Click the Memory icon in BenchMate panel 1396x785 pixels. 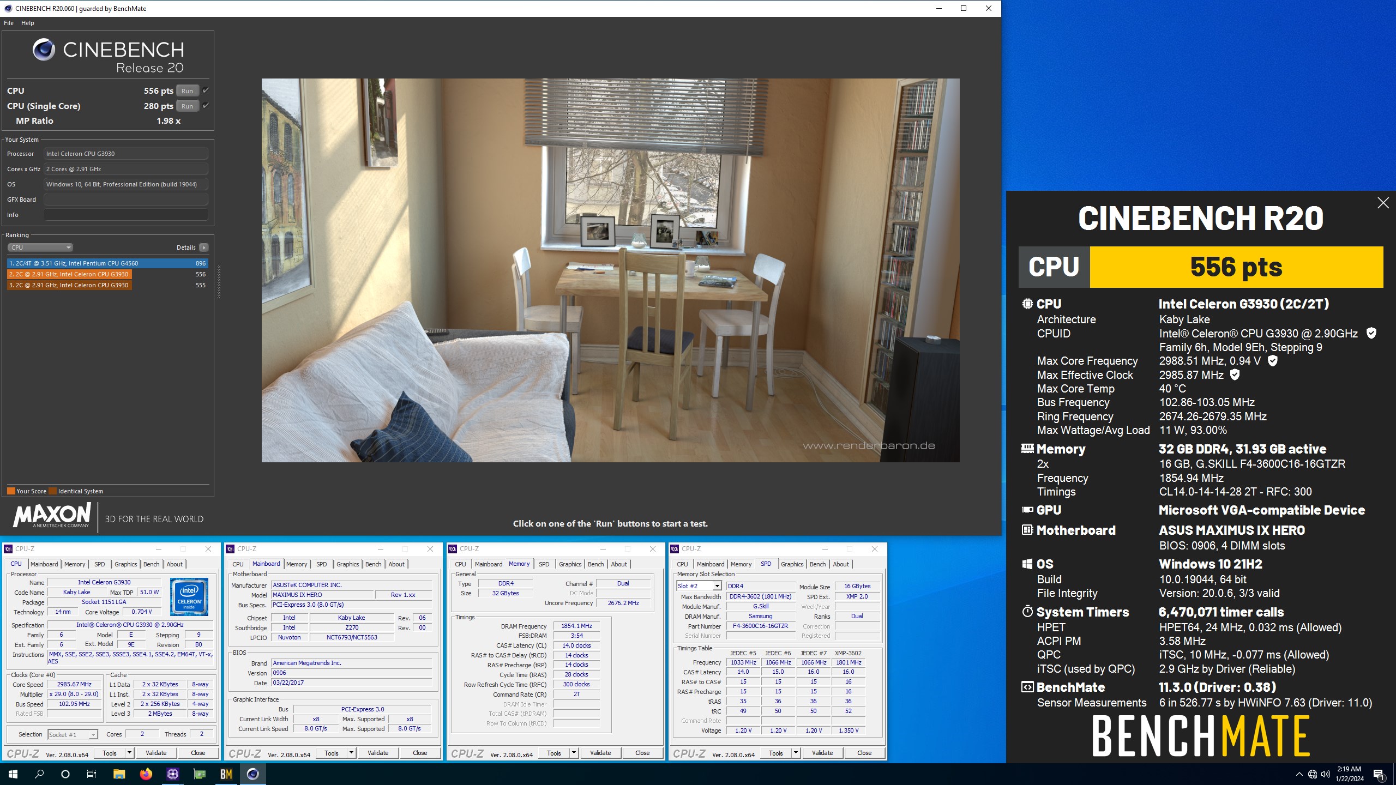[1027, 449]
